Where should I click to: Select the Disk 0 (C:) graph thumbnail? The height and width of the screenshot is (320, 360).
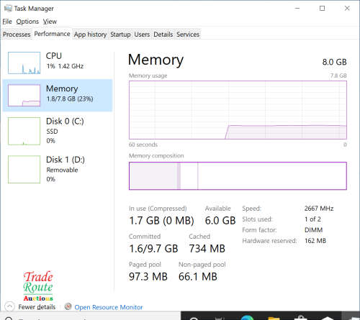(24, 131)
